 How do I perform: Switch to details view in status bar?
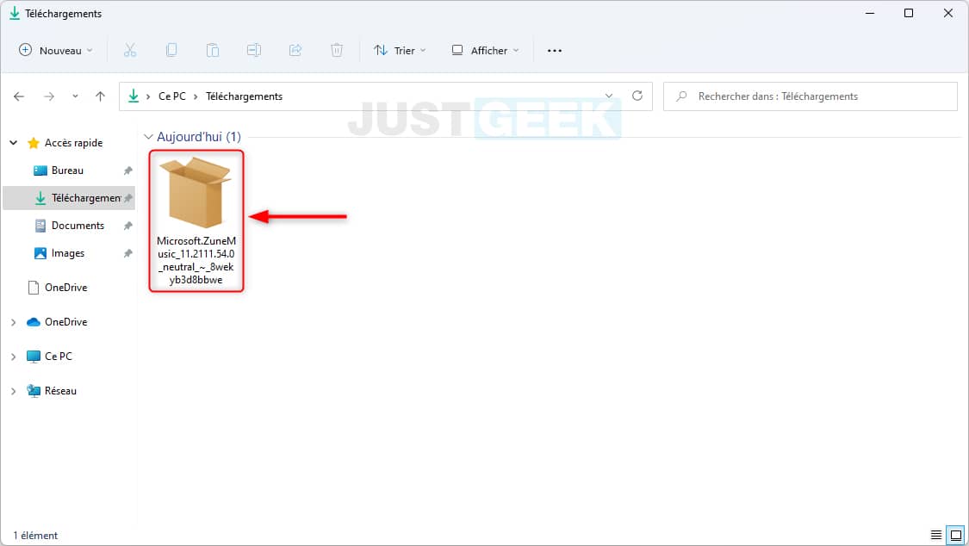(936, 535)
